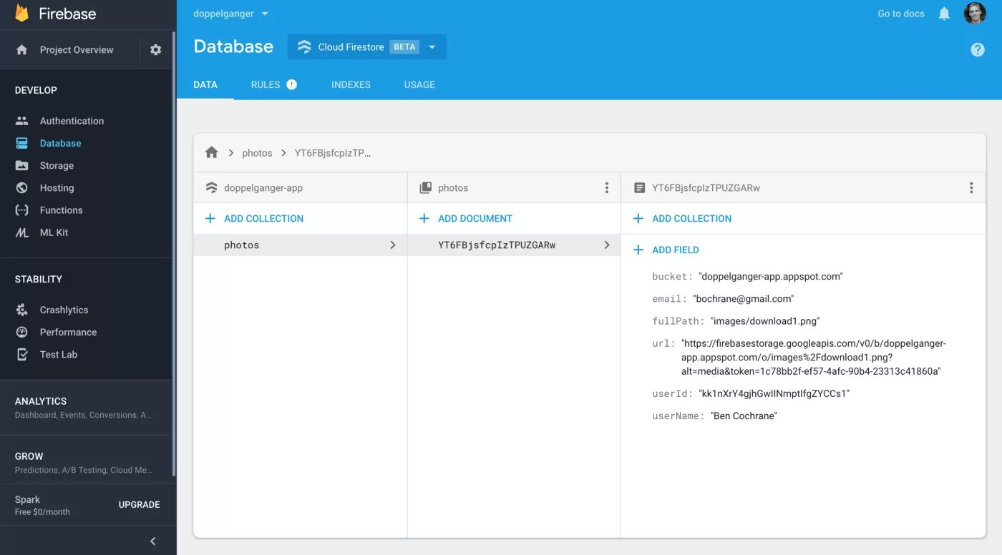Open document YT6FBjsfcpIzTPUZGARw overflow menu
The image size is (1002, 555).
971,187
